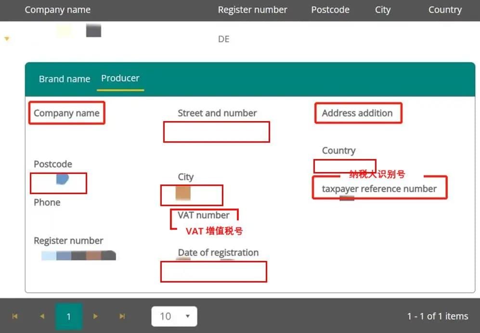Image resolution: width=480 pixels, height=333 pixels.
Task: Select the Producer tab
Action: pyautogui.click(x=120, y=78)
